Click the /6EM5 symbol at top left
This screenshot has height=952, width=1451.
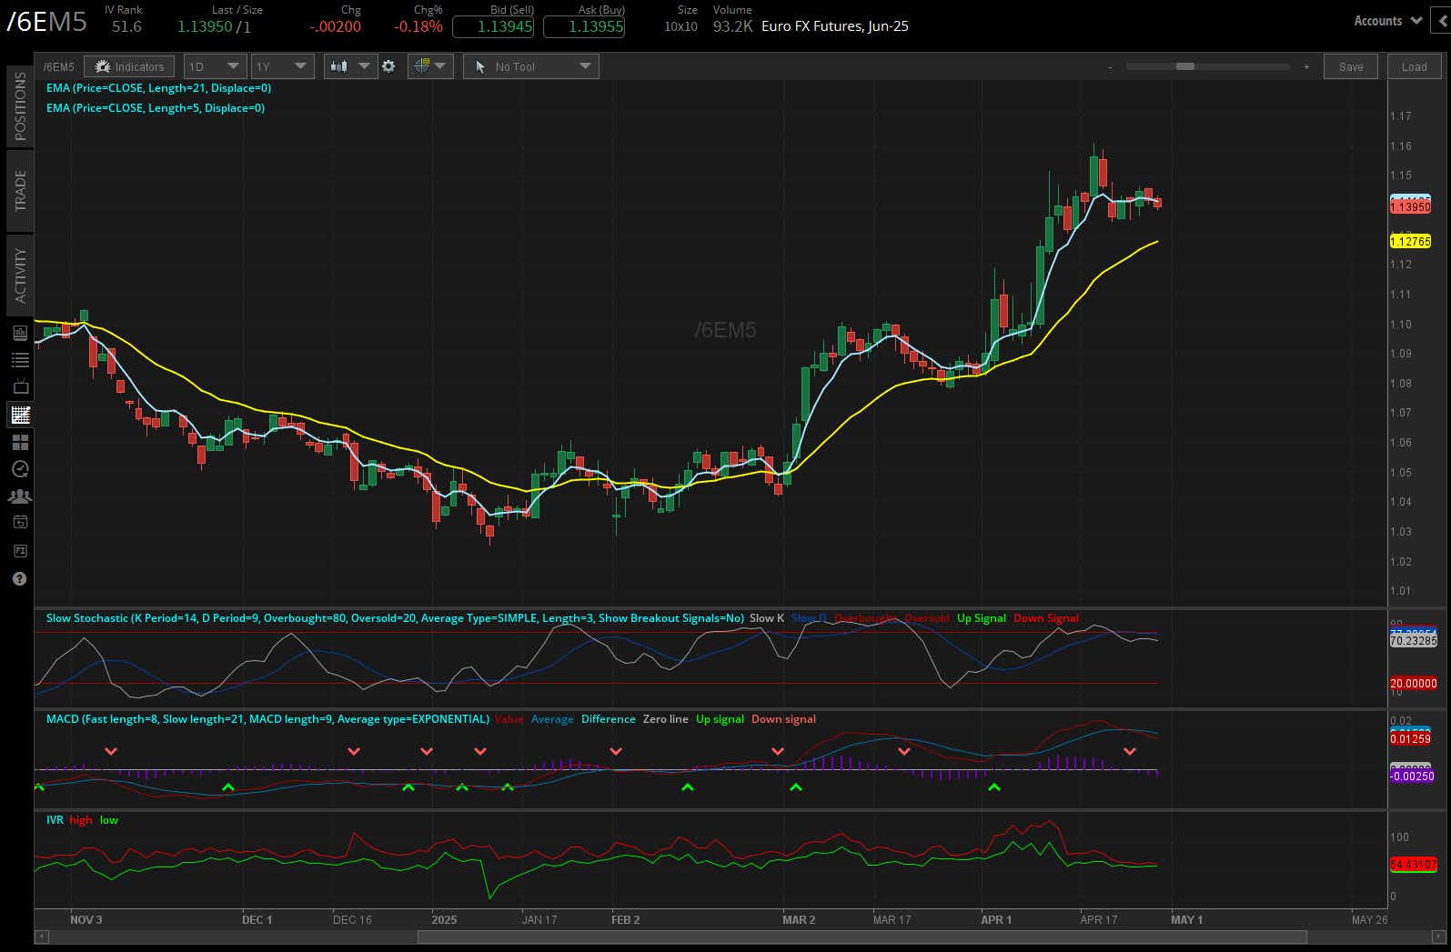(47, 22)
